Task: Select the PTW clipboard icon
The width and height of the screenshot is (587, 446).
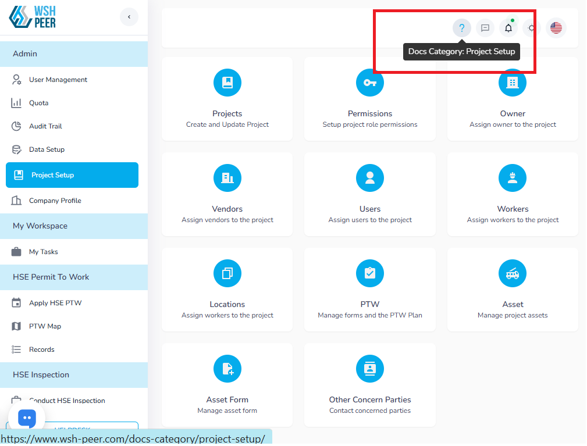Action: (370, 273)
